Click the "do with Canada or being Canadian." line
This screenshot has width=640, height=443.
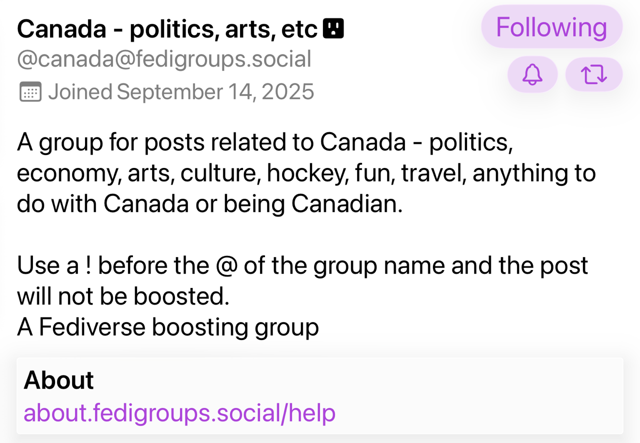pyautogui.click(x=209, y=203)
